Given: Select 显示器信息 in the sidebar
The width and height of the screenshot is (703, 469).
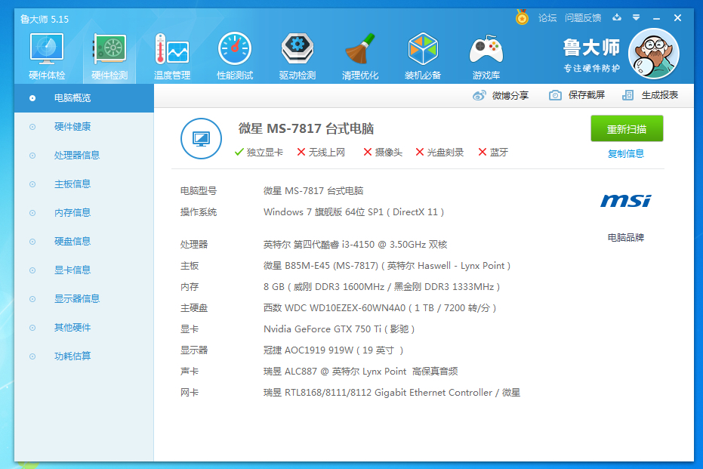Looking at the screenshot, I should pyautogui.click(x=84, y=298).
